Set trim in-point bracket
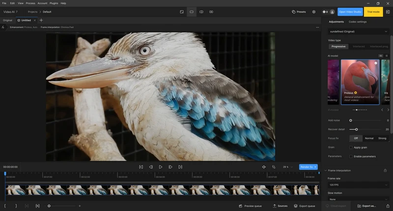393x211 pixels. coord(5,206)
